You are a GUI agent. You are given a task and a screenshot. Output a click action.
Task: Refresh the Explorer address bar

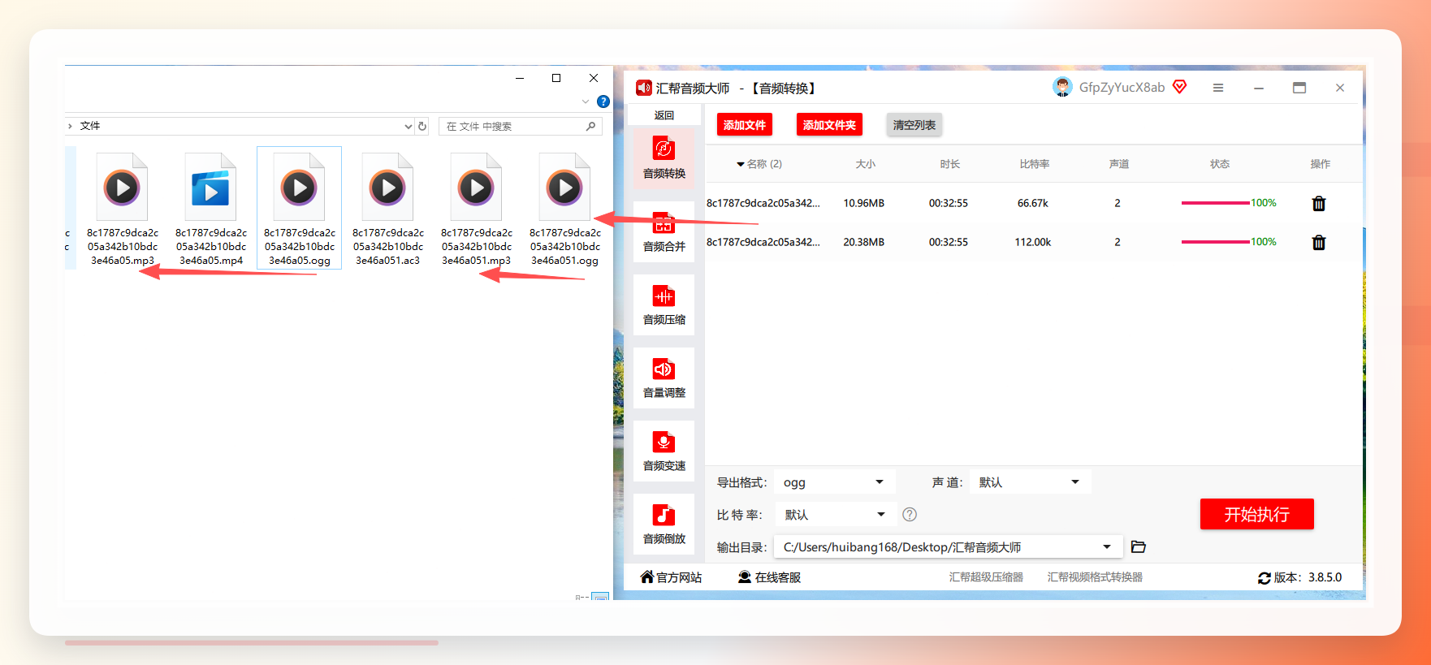pyautogui.click(x=422, y=126)
